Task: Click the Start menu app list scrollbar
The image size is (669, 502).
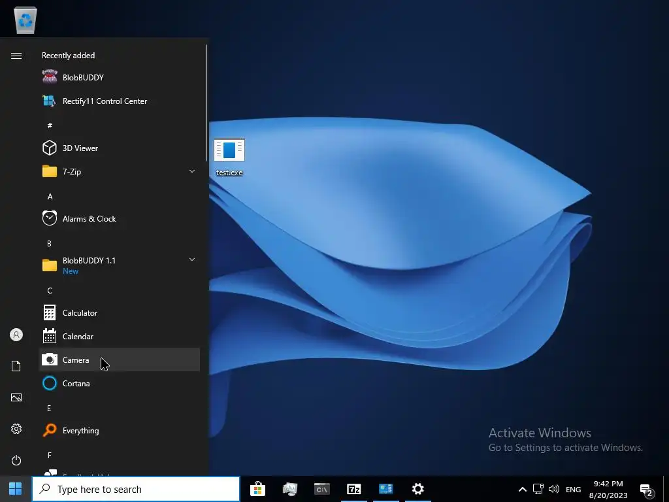Action: (x=206, y=103)
